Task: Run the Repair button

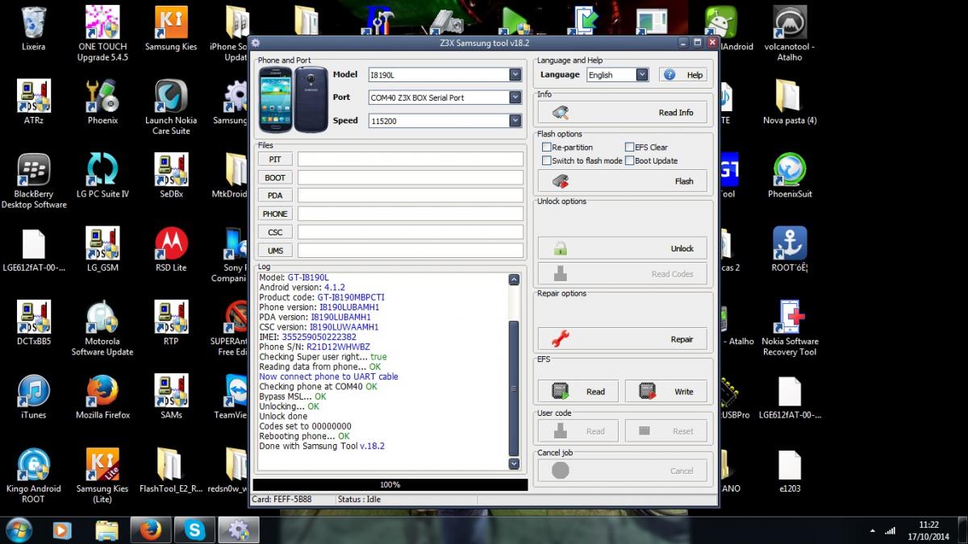Action: 622,339
